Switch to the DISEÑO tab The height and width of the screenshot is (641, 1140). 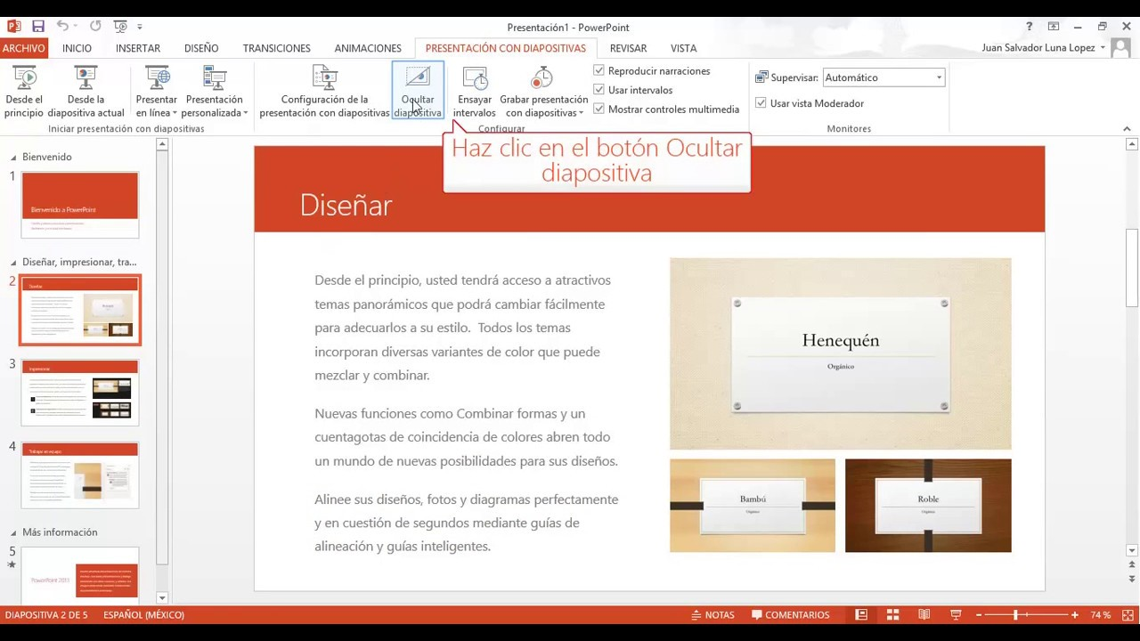[201, 48]
